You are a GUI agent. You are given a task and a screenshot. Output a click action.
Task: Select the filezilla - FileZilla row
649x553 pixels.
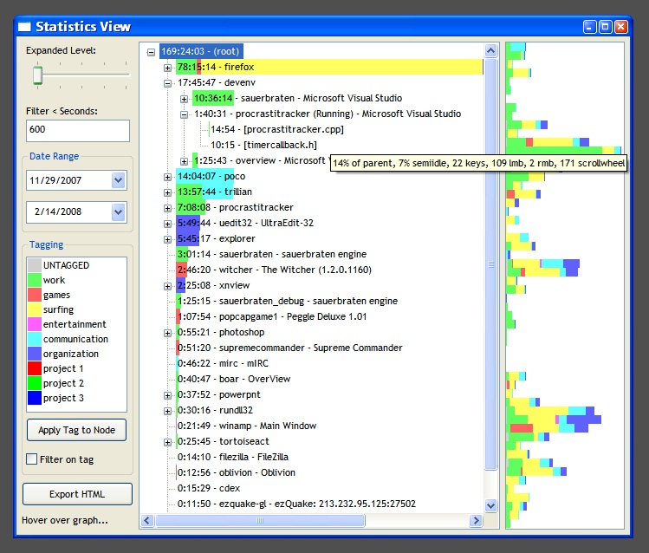tap(232, 458)
